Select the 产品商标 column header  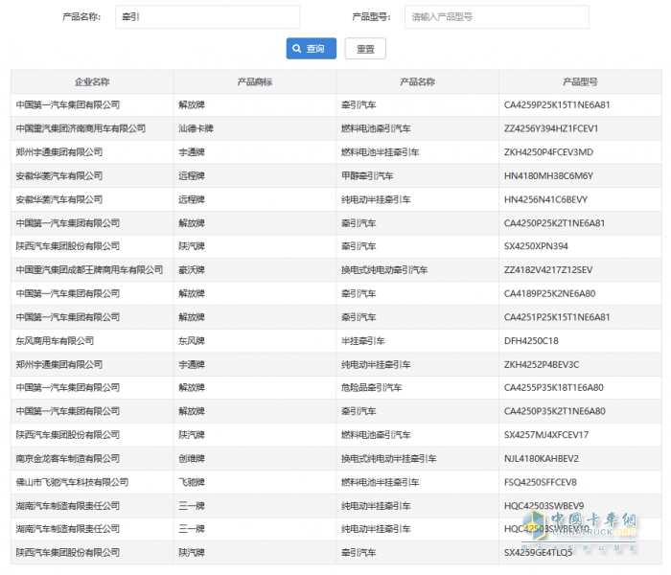(255, 81)
